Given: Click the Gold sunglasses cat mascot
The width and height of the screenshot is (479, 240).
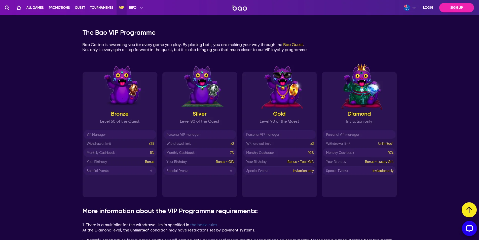Looking at the screenshot, I should coord(282,86).
